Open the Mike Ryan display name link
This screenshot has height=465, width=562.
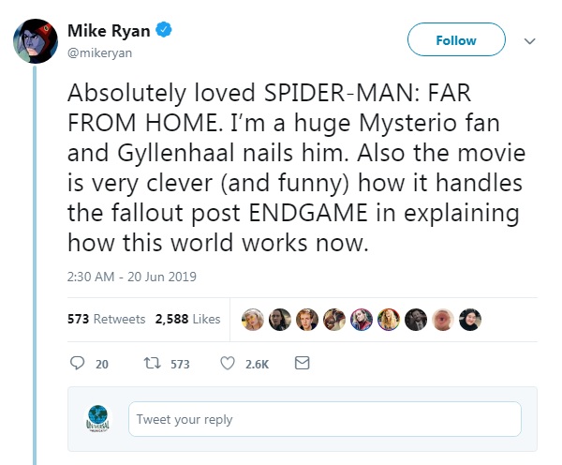click(x=108, y=32)
